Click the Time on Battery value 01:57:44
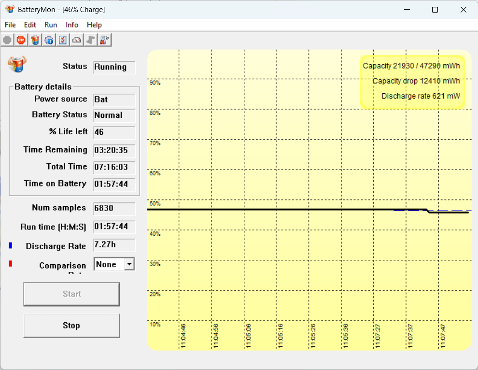The height and width of the screenshot is (370, 478). pyautogui.click(x=111, y=184)
